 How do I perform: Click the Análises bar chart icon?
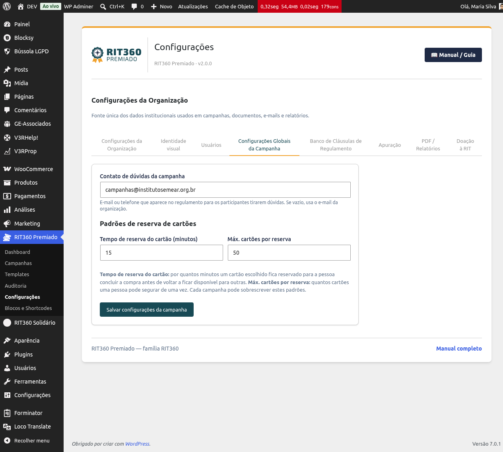coord(7,210)
